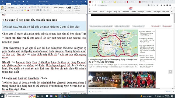Sort the selected paragraph text

(x=47, y=7)
